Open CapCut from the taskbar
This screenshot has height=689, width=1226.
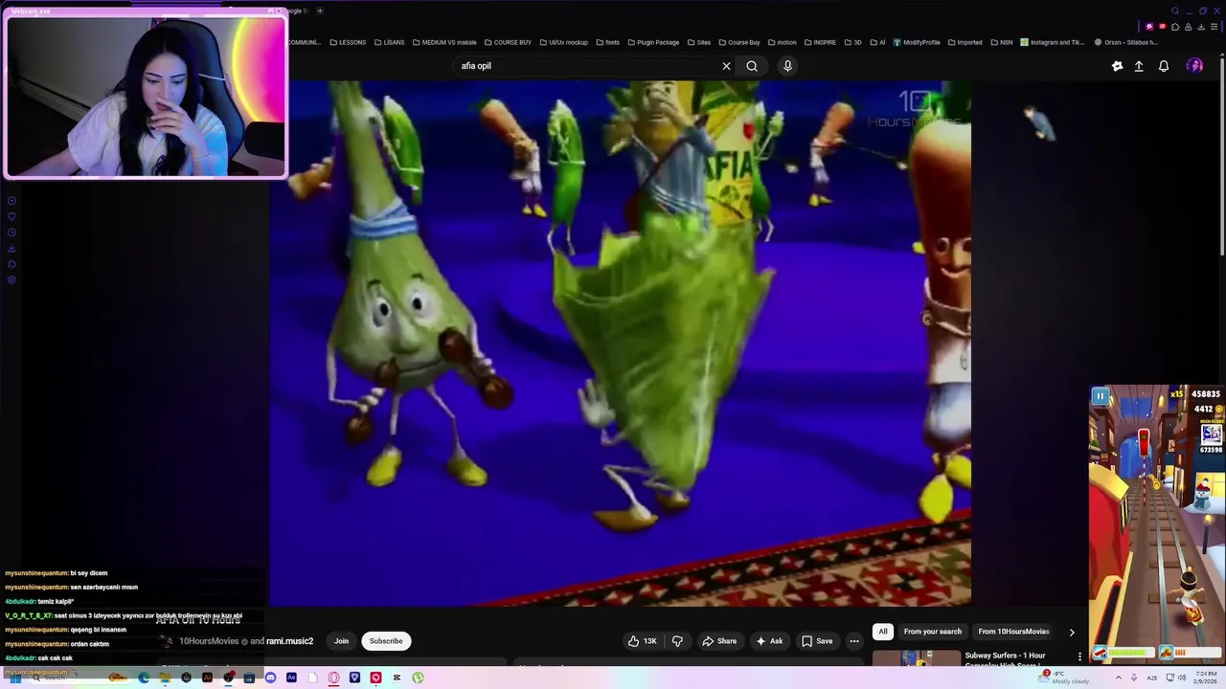click(x=397, y=678)
